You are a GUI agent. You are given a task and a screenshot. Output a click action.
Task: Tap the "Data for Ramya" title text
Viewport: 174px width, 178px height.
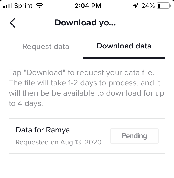click(43, 130)
